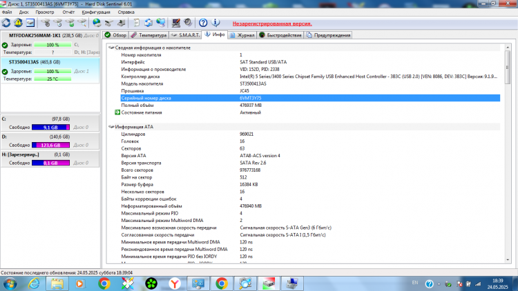The width and height of the screenshot is (518, 291).
Task: Click the info panel scrollbar up arrow
Action: (x=508, y=48)
